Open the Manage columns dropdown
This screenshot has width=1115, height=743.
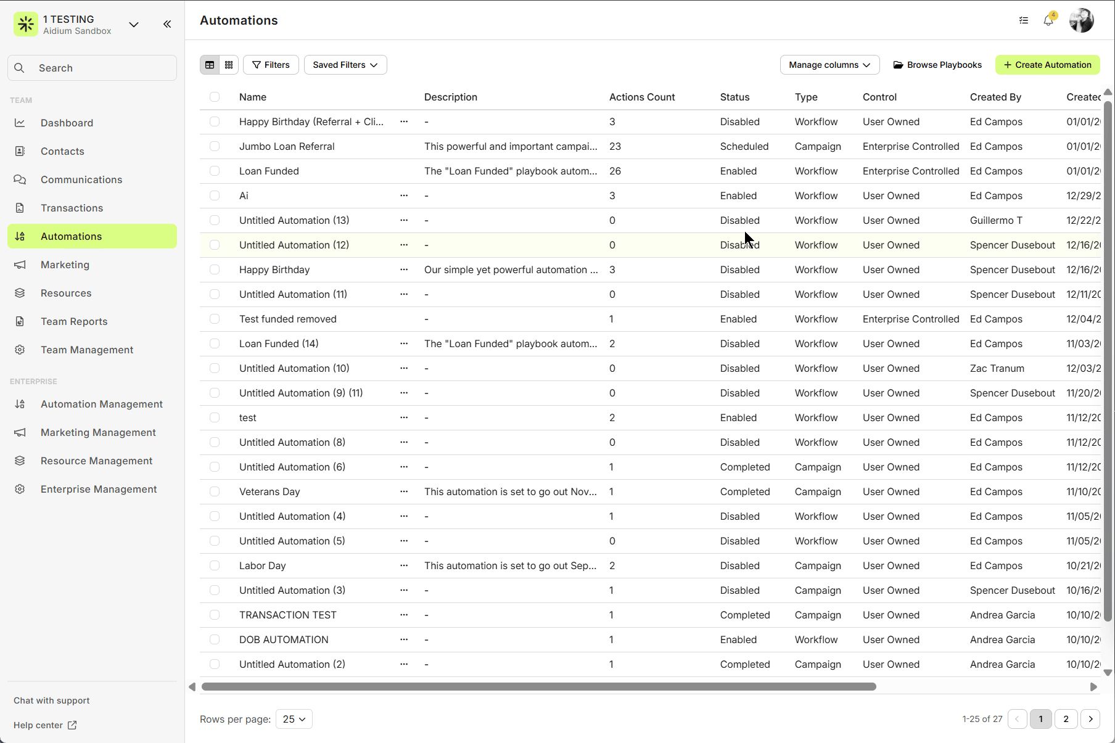[x=829, y=65]
